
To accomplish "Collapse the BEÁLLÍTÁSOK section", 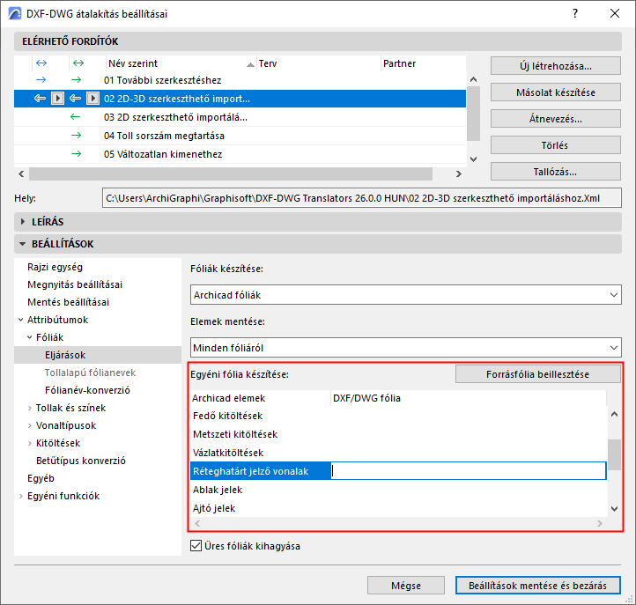I will coord(22,244).
